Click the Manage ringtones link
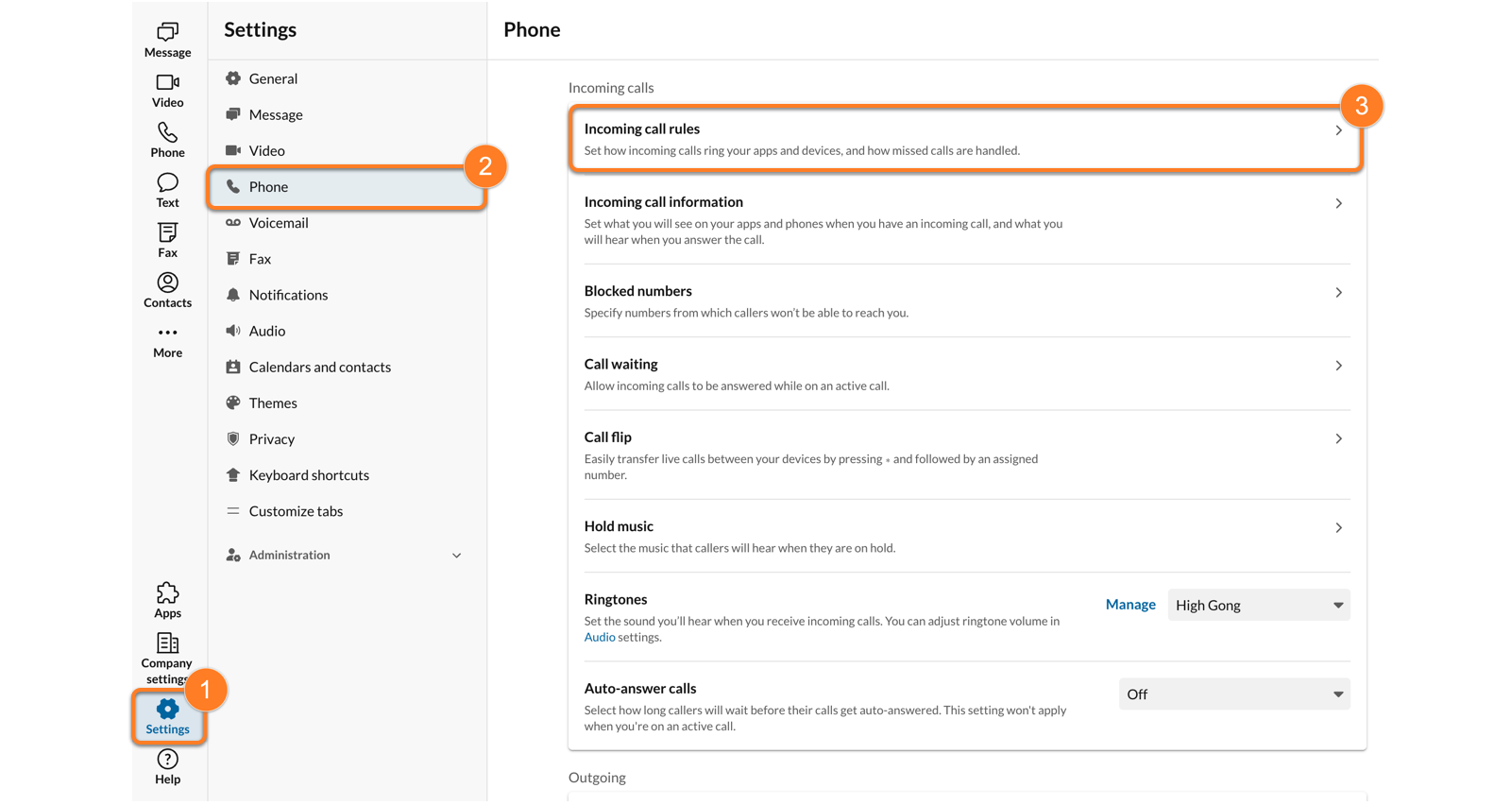 (1130, 605)
